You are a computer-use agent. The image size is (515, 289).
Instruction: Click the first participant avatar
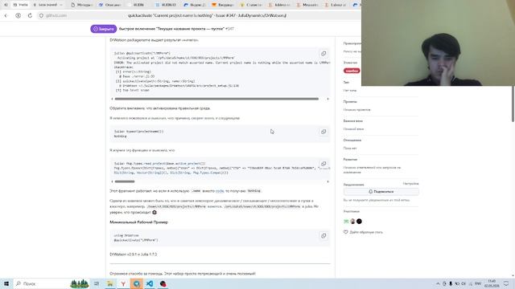click(346, 222)
